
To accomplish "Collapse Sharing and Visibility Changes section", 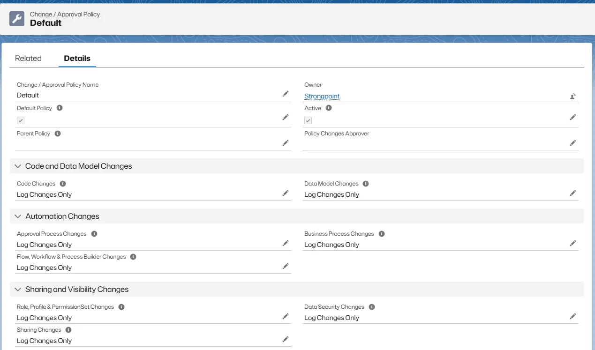I will coord(18,290).
